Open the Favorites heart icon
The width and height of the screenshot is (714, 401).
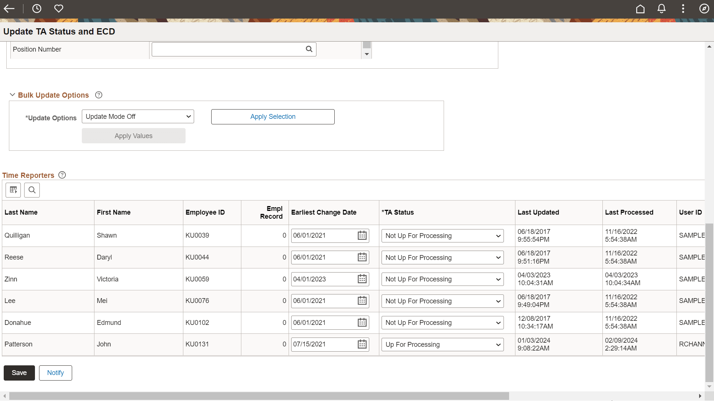58,9
